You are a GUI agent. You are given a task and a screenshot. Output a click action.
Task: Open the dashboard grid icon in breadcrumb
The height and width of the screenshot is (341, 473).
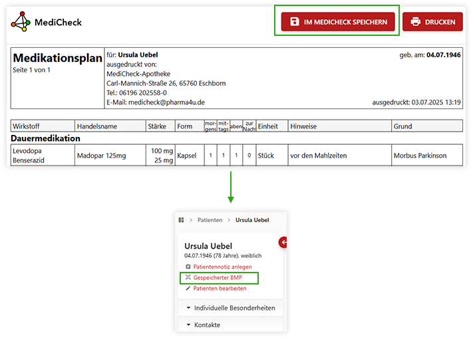click(181, 220)
